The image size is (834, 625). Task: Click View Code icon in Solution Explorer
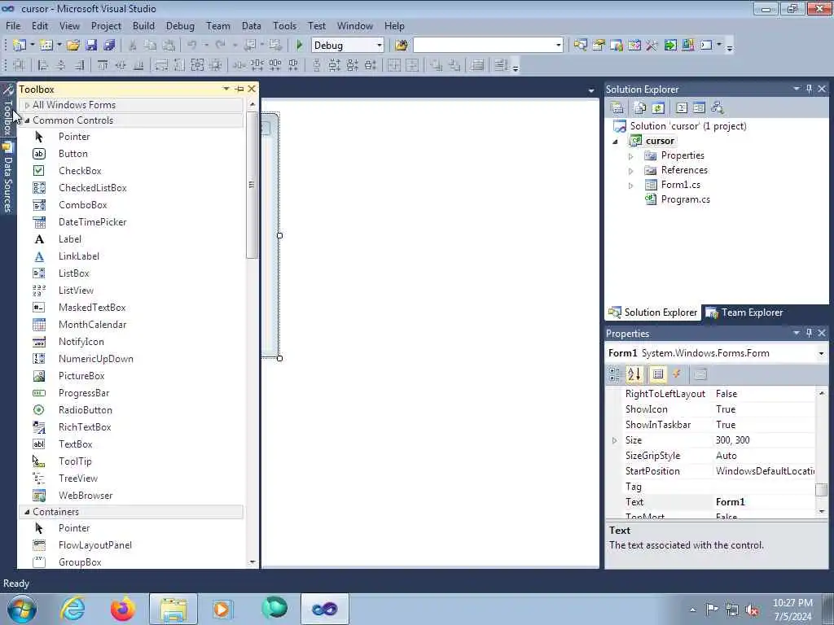pyautogui.click(x=682, y=108)
